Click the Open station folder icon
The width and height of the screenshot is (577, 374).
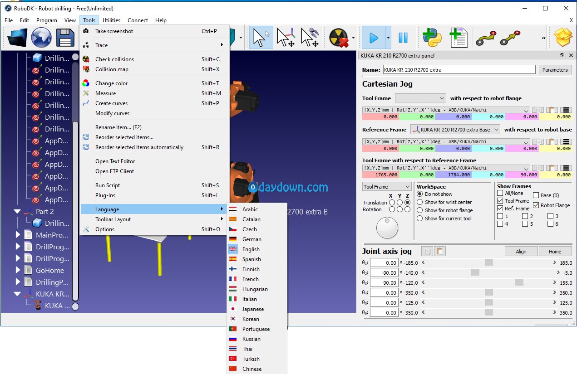pos(17,38)
